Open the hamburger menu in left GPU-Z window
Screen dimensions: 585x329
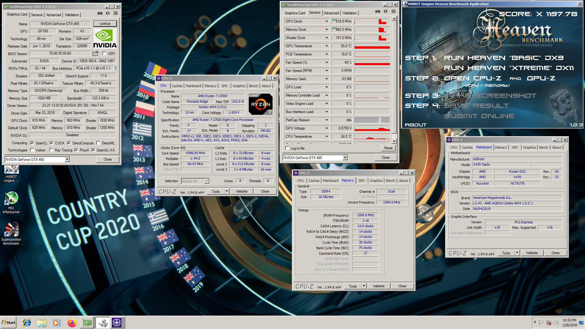pos(116,13)
